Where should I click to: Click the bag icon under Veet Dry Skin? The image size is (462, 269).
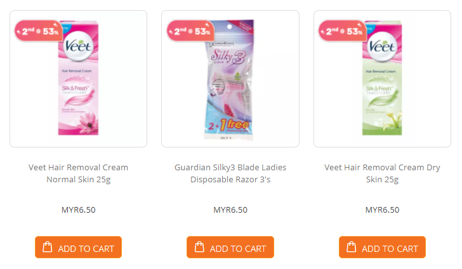coord(351,247)
